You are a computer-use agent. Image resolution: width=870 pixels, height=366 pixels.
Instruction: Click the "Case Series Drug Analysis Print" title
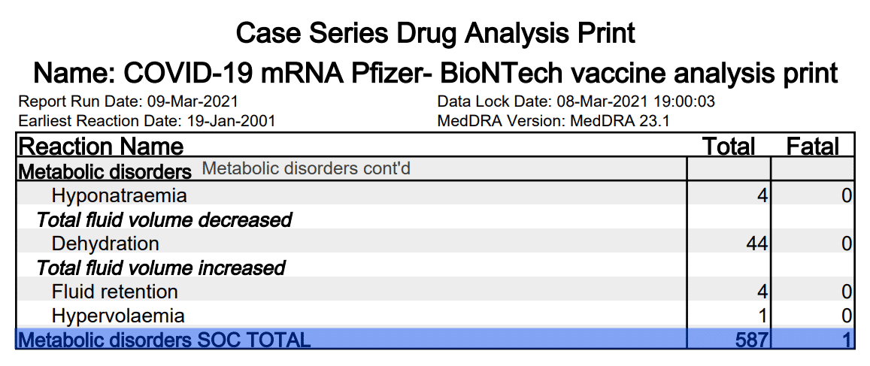click(x=435, y=32)
